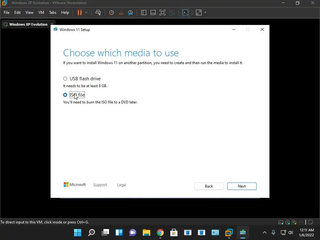Open the clock showing 12:11 AM
The width and height of the screenshot is (320, 240).
point(307,232)
